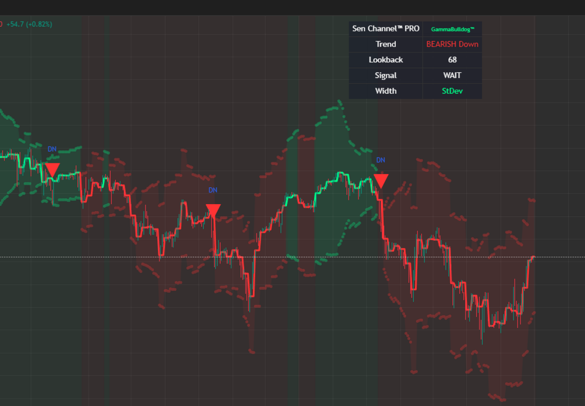Image resolution: width=585 pixels, height=406 pixels.
Task: Click the Width label cell
Action: pyautogui.click(x=386, y=91)
